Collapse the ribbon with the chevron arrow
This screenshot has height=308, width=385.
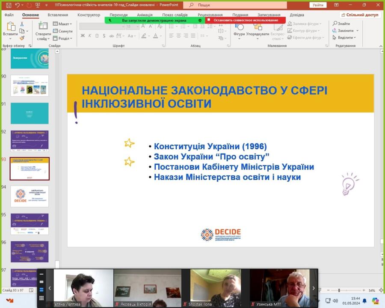(381, 46)
